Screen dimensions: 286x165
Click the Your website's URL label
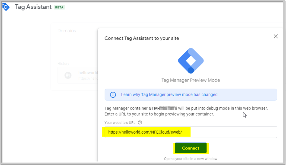tap(120, 122)
